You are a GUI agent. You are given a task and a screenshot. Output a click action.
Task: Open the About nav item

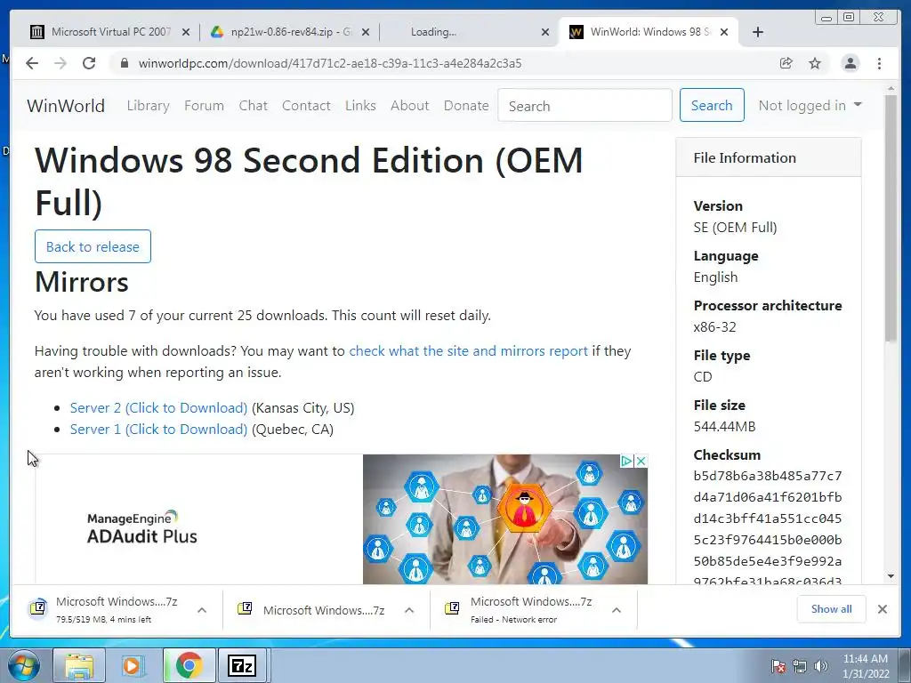click(409, 106)
